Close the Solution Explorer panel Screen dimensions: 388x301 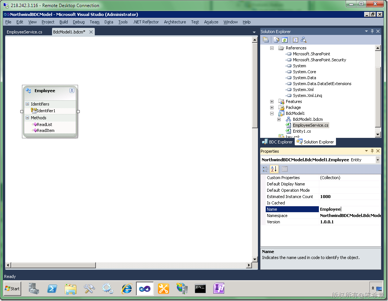(378, 32)
